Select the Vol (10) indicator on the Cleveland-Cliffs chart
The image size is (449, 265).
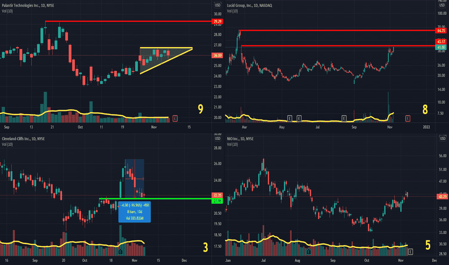[7, 145]
